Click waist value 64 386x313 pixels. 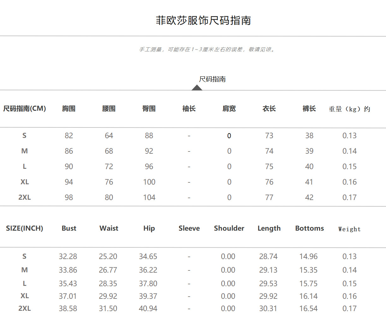click(109, 136)
